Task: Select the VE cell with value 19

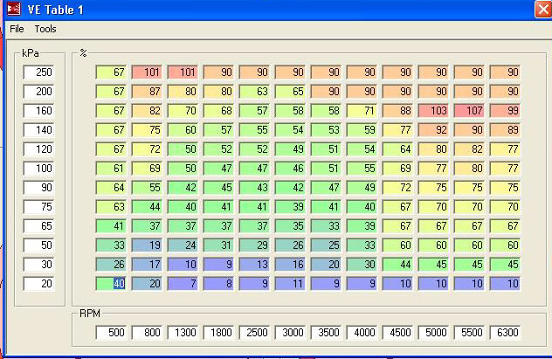Action: pos(147,245)
